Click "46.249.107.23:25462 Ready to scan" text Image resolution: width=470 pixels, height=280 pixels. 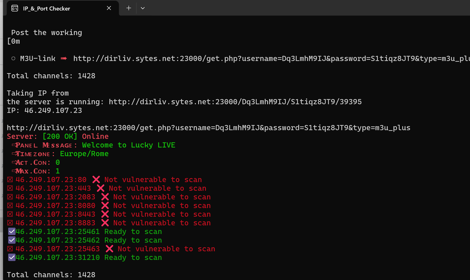pyautogui.click(x=89, y=240)
